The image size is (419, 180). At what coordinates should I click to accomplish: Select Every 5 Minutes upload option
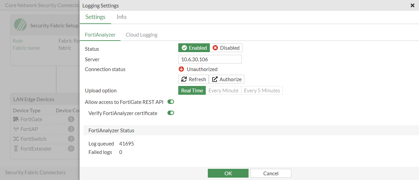262,91
